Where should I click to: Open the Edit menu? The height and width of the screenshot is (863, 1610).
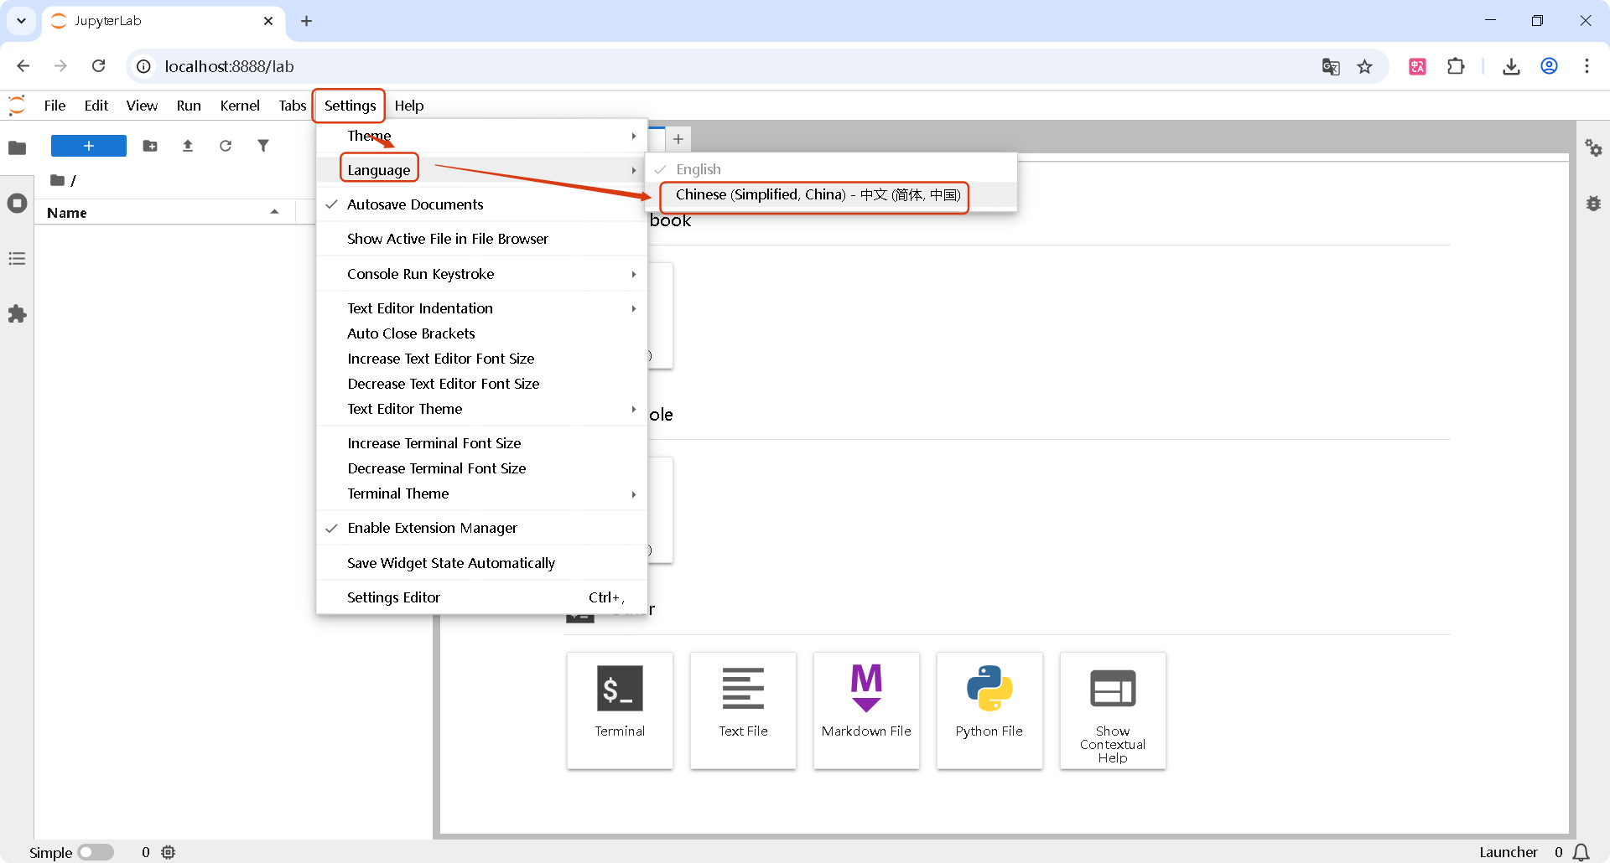click(x=96, y=106)
